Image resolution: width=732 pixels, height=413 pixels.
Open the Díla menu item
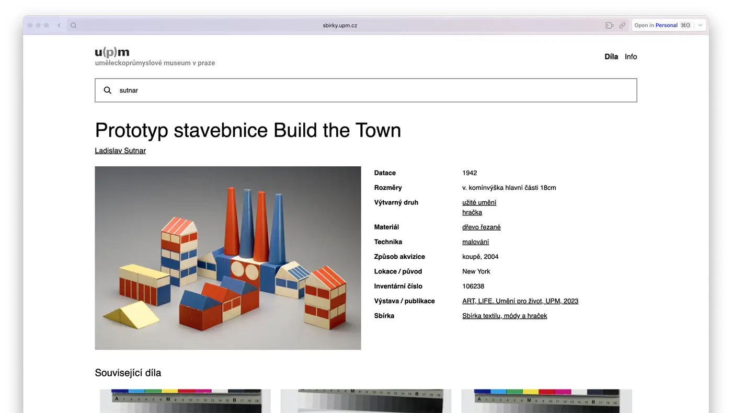[x=611, y=56]
